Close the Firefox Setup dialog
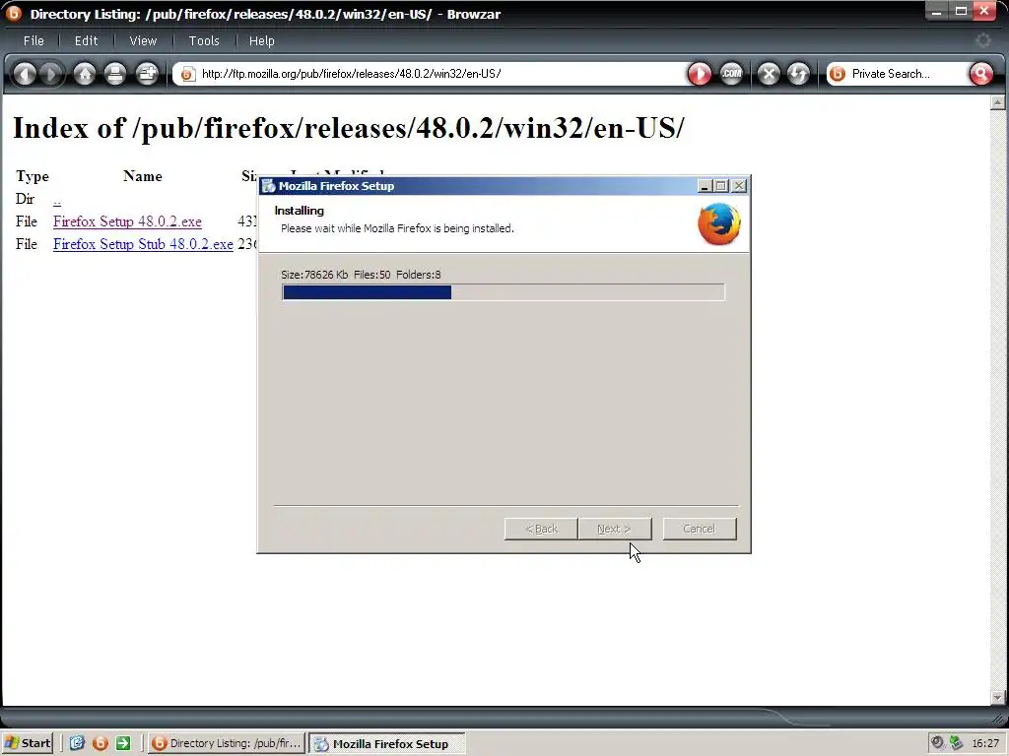The image size is (1009, 756). [739, 186]
